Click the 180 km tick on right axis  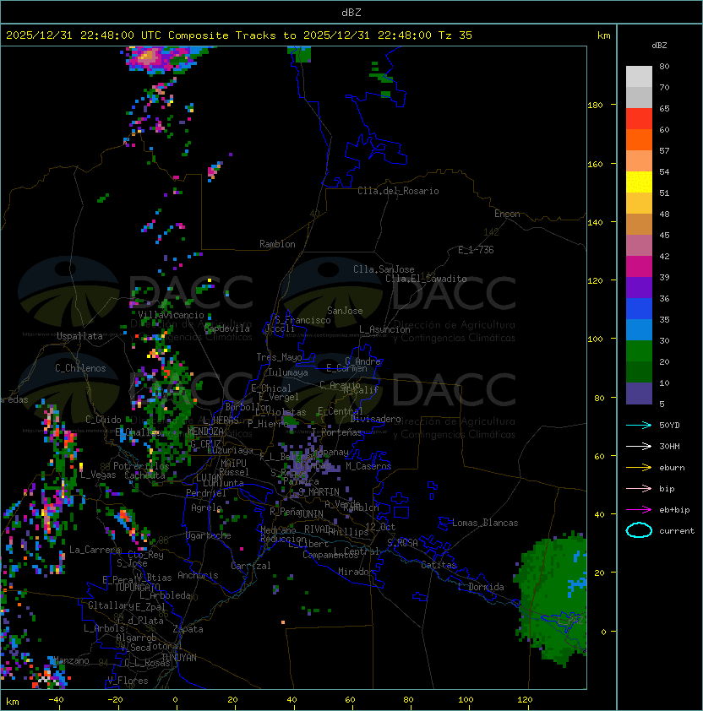[x=595, y=106]
